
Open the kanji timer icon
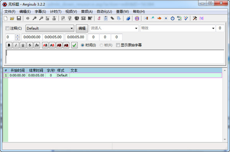coord(179,18)
